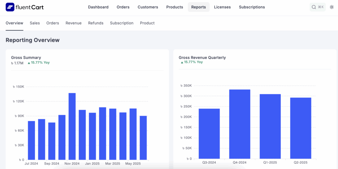This screenshot has height=169, width=338.
Task: Open the Refunds report tab
Action: (x=96, y=23)
